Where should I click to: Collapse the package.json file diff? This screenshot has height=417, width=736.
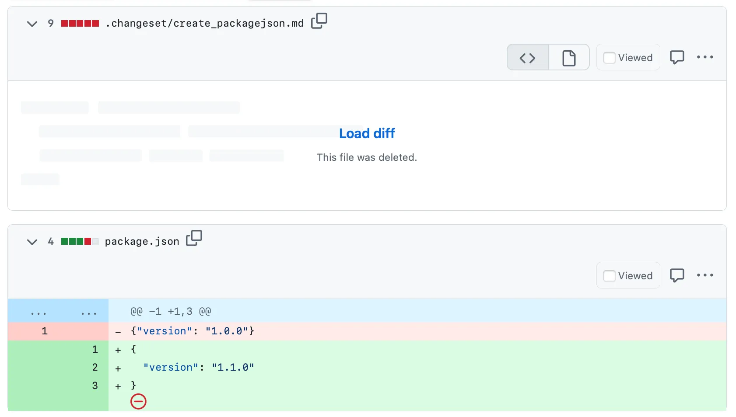pyautogui.click(x=32, y=242)
